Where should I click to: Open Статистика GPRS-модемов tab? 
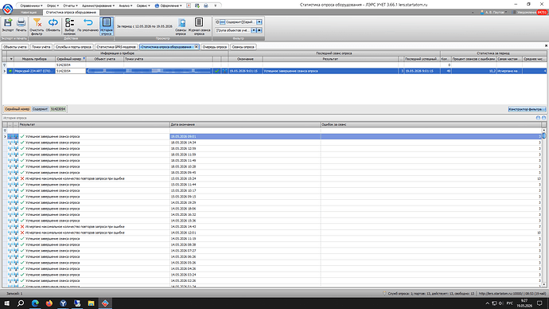(x=116, y=47)
